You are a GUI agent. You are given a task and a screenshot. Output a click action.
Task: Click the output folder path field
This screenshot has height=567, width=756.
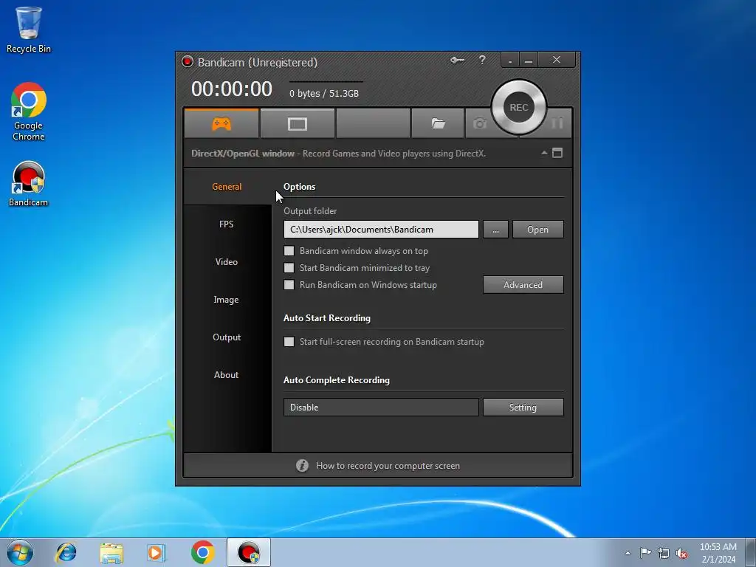(381, 230)
